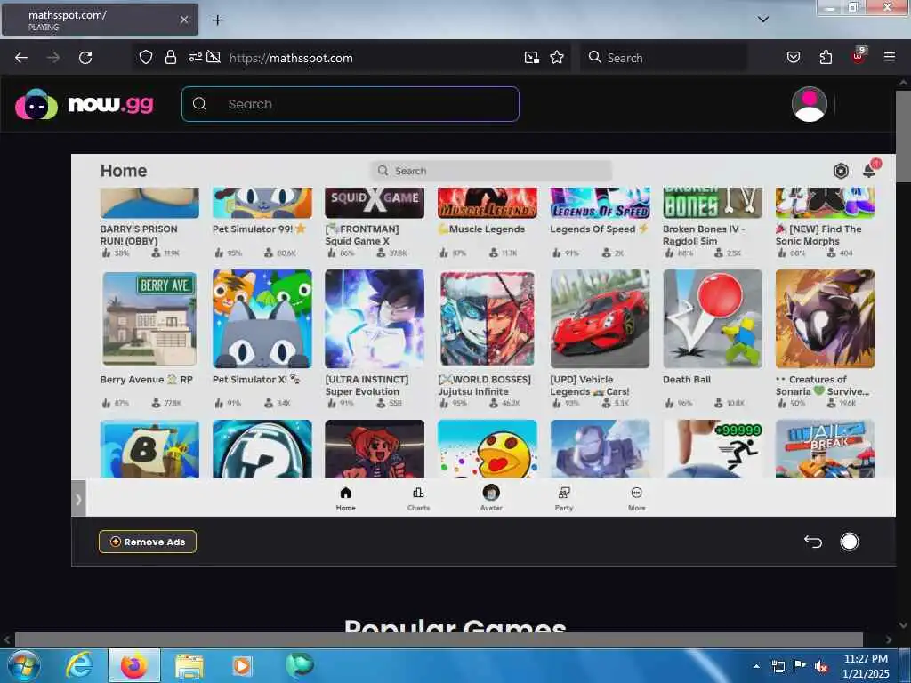The height and width of the screenshot is (683, 911).
Task: Open Pet Simulator X game thumbnail
Action: pyautogui.click(x=262, y=319)
